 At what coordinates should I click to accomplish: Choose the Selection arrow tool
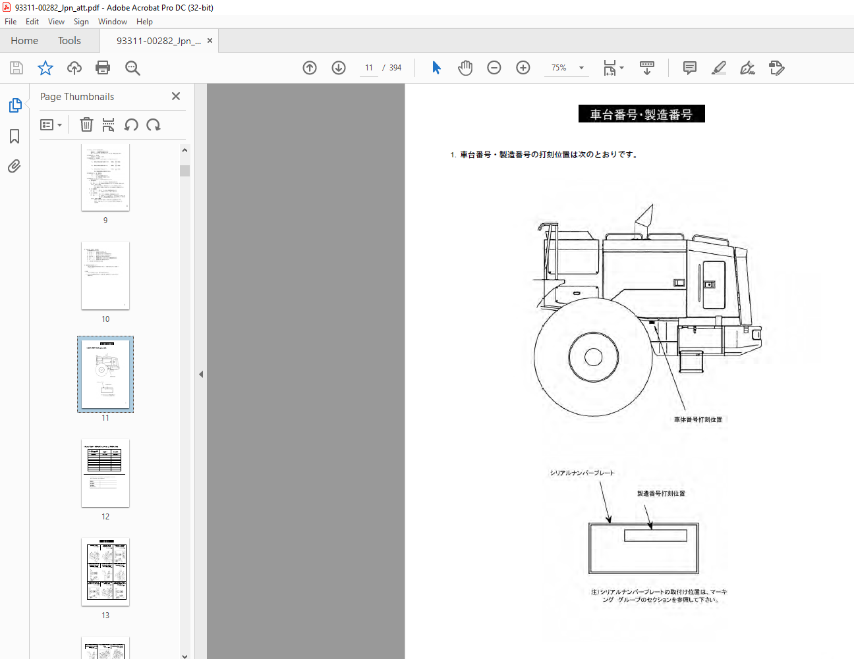436,68
